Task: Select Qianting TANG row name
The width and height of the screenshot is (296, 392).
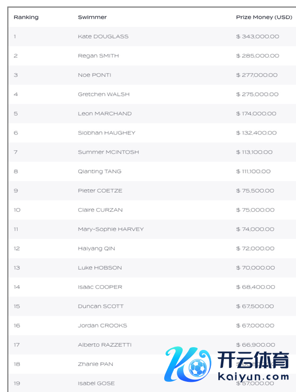Action: click(99, 171)
